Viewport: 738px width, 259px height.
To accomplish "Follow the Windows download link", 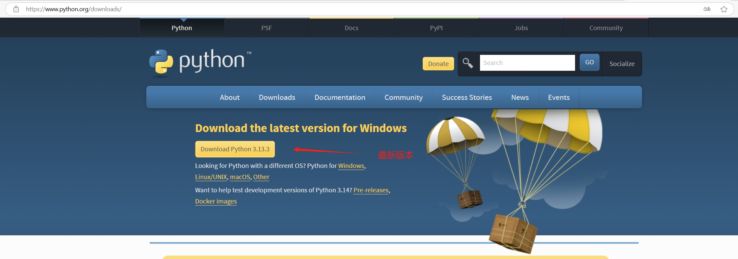I will click(351, 166).
